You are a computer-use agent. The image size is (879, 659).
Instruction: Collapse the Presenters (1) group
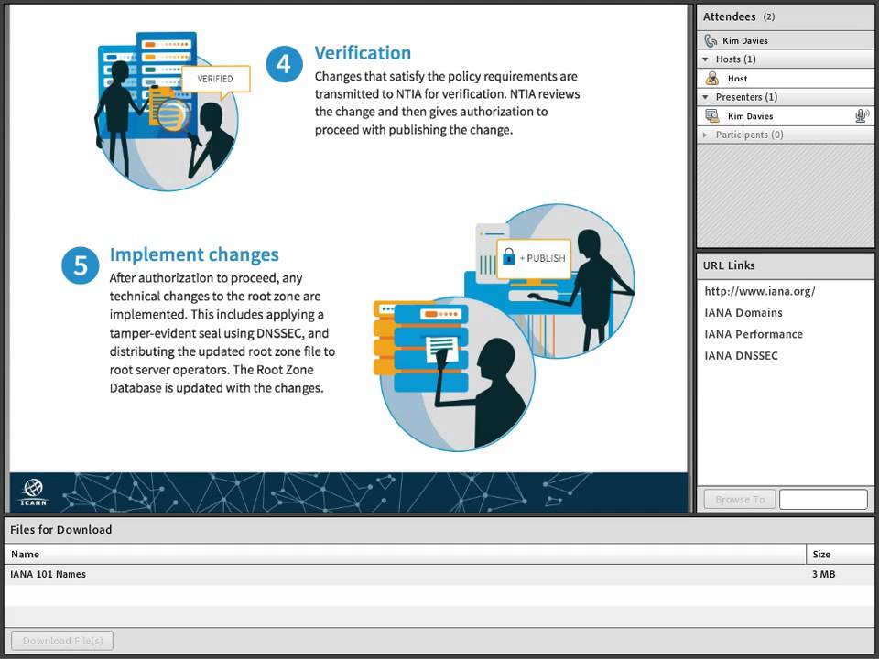[x=706, y=97]
